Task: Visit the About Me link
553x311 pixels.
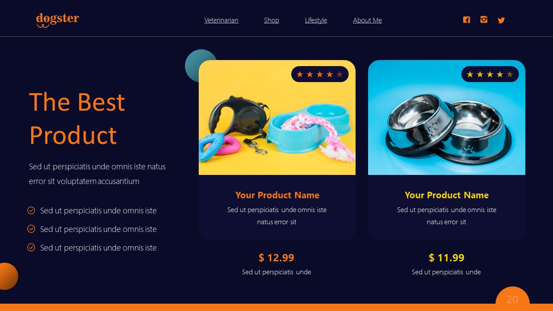Action: tap(367, 20)
